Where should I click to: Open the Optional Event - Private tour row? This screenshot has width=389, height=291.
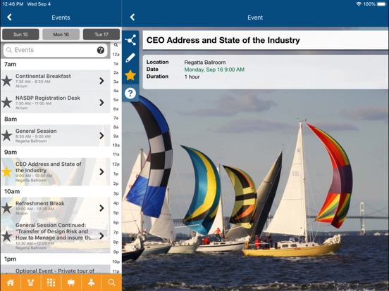pyautogui.click(x=56, y=269)
